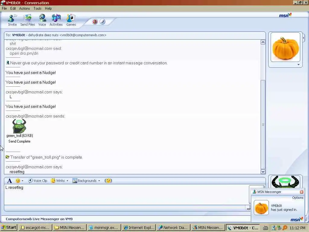The height and width of the screenshot is (232, 309).
Task: Expand the emoticon dropdown arrow
Action: point(22,181)
